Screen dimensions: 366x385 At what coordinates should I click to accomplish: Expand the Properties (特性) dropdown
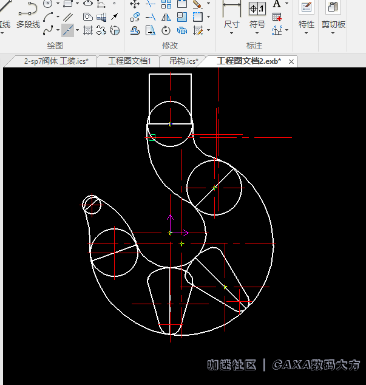307,25
